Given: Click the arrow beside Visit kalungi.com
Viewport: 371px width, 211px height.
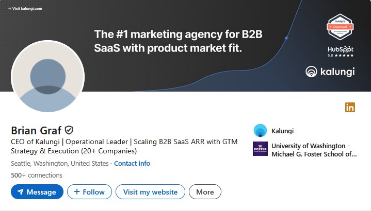Looking at the screenshot, I should [x=9, y=9].
